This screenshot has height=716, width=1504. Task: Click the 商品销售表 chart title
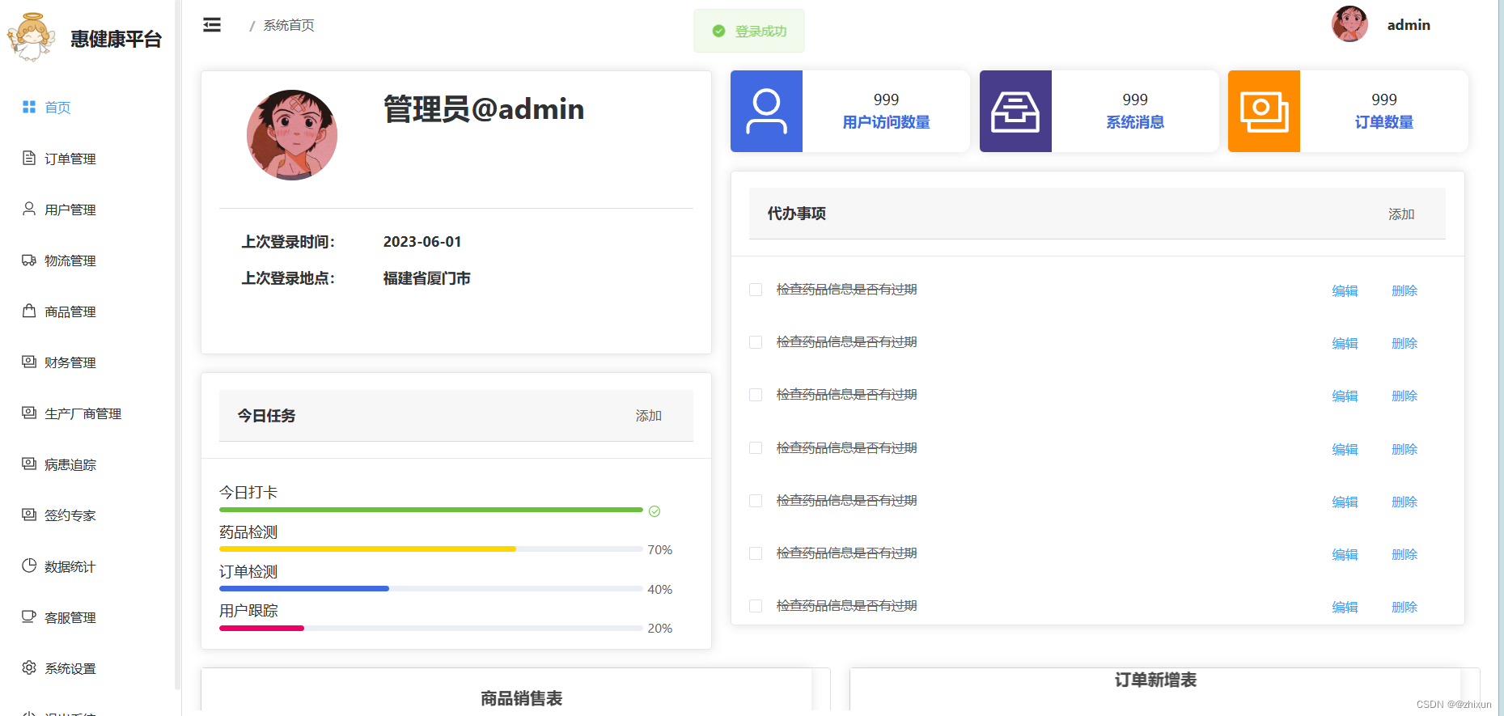click(x=521, y=698)
